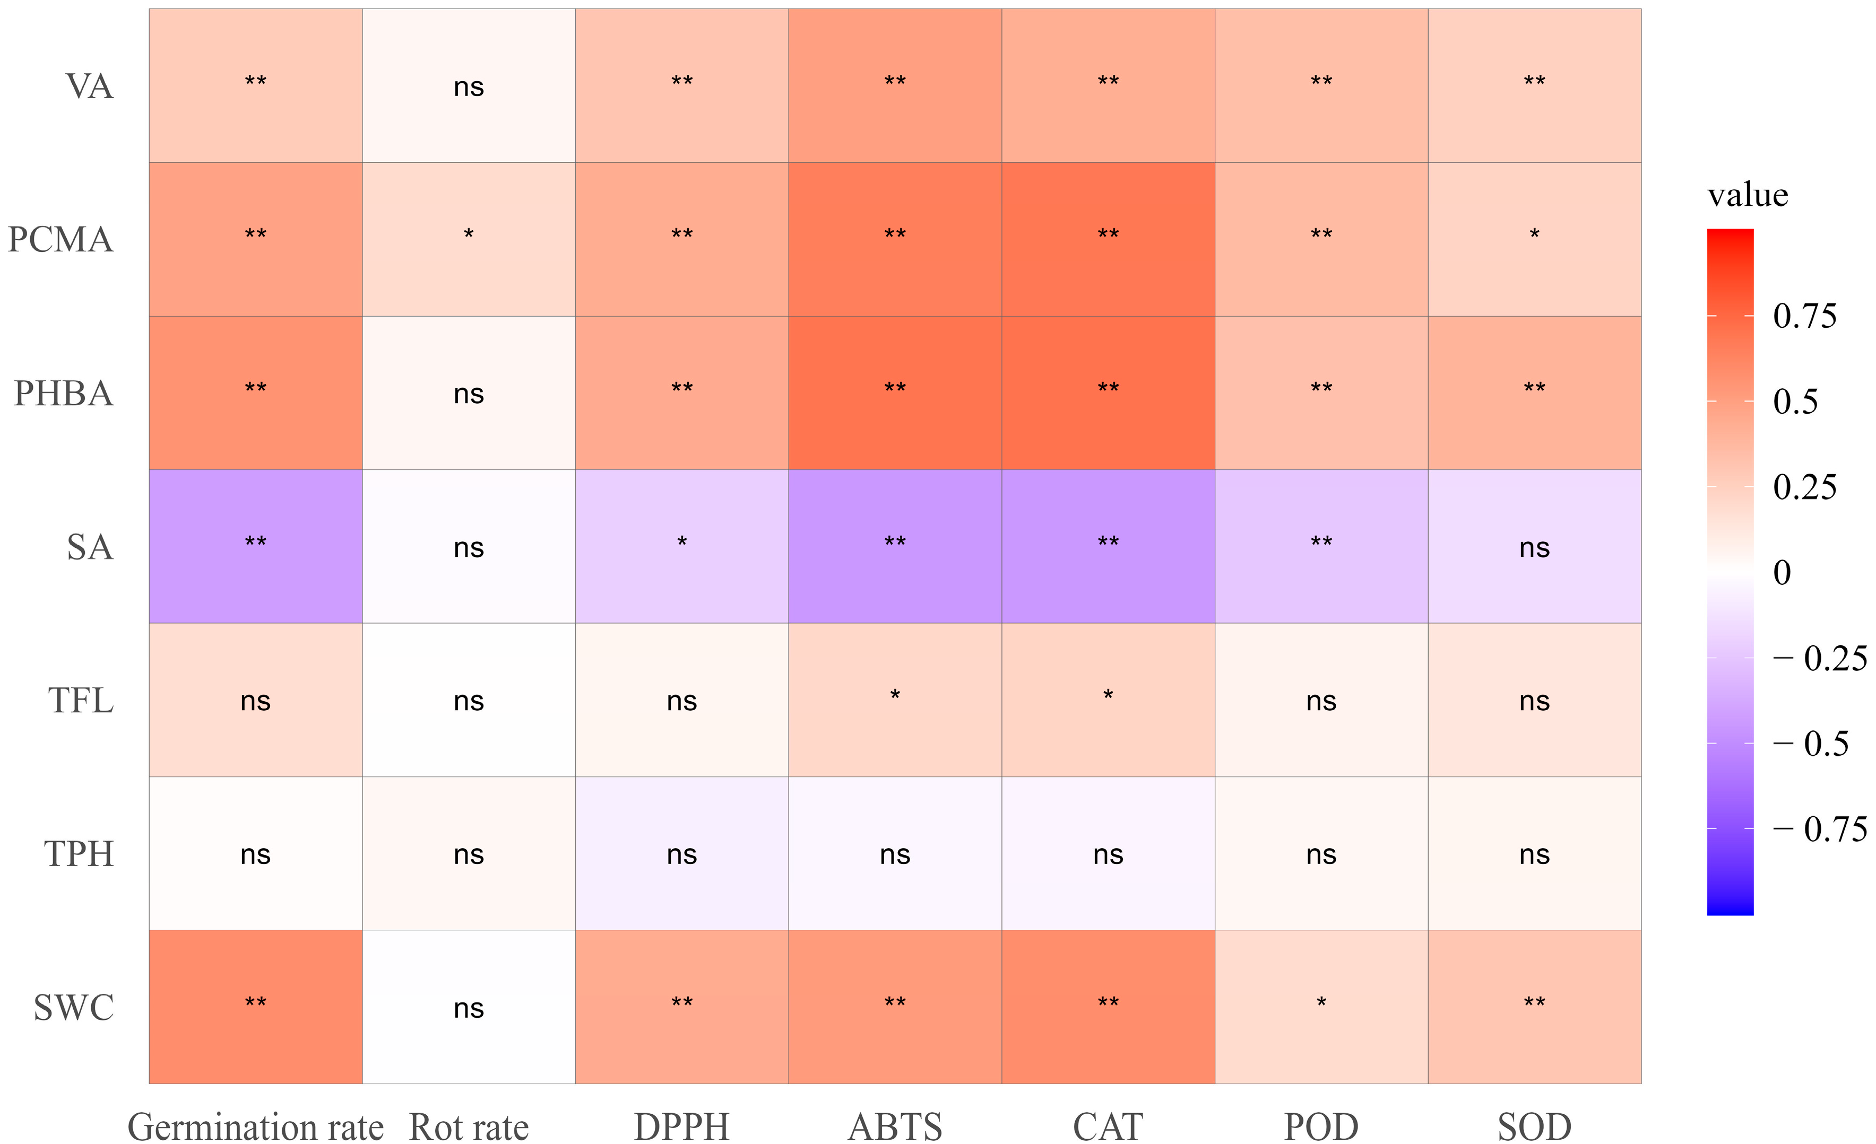
Task: Click the Germination rate column label
Action: coord(256,1126)
